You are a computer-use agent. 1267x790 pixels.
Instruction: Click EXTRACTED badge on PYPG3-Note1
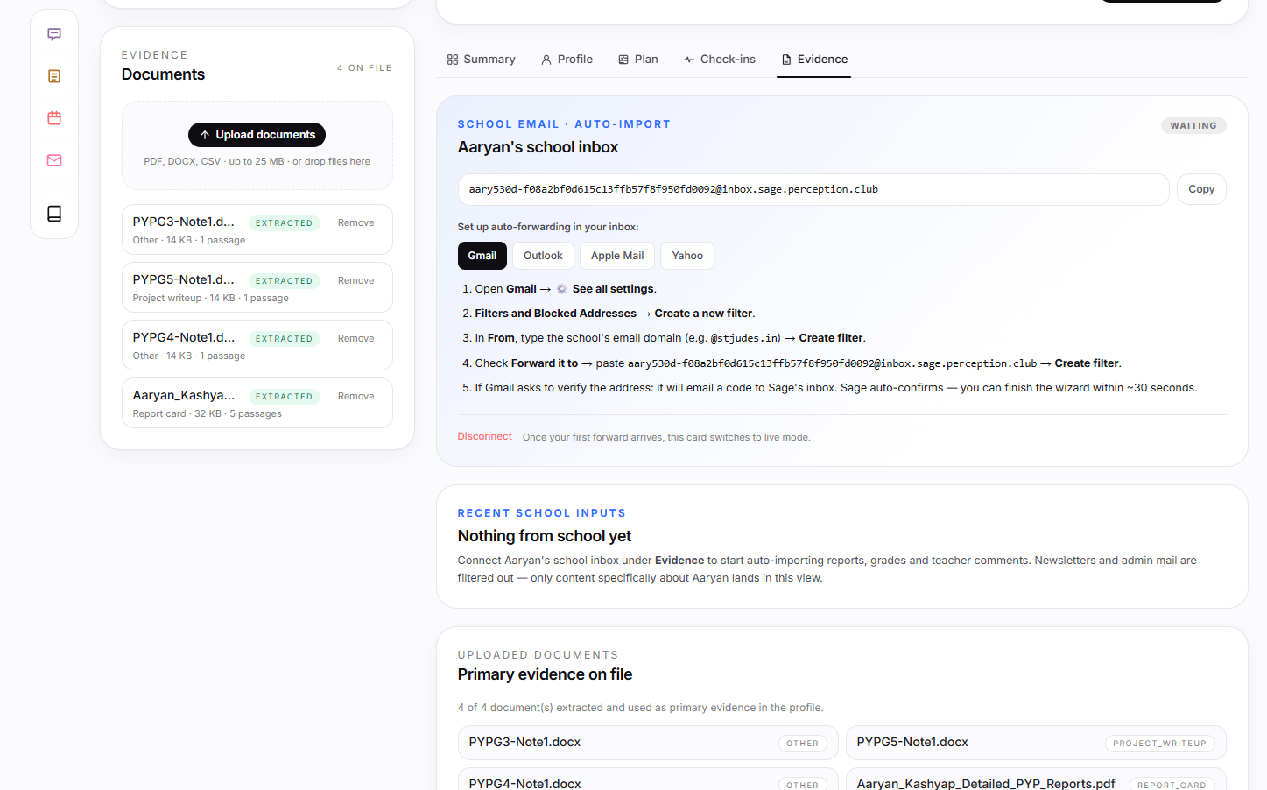point(284,223)
